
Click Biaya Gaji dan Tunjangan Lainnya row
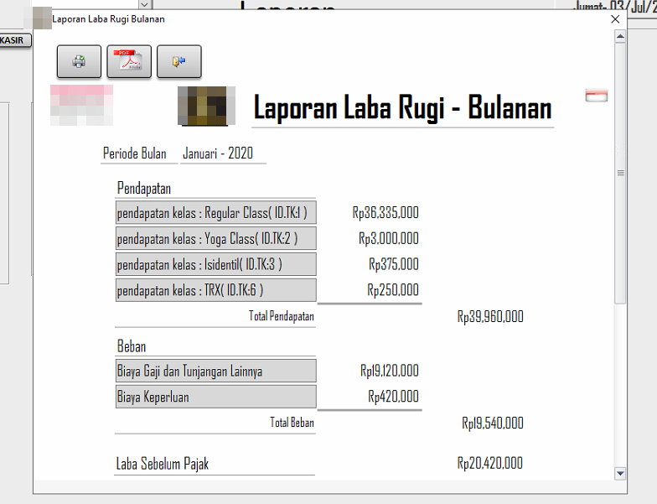pos(215,371)
